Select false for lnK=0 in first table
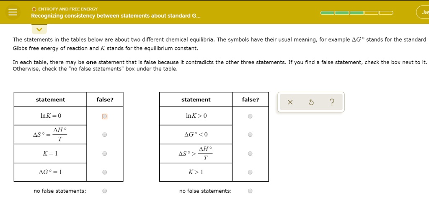The height and width of the screenshot is (198, 429). [x=105, y=116]
